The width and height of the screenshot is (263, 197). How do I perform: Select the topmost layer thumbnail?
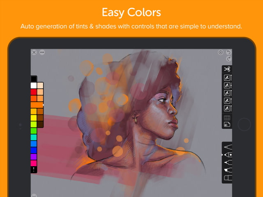[227, 78]
